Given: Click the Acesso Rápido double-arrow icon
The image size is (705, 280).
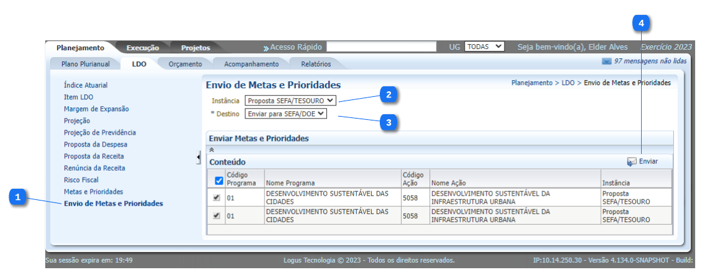Looking at the screenshot, I should pos(266,48).
